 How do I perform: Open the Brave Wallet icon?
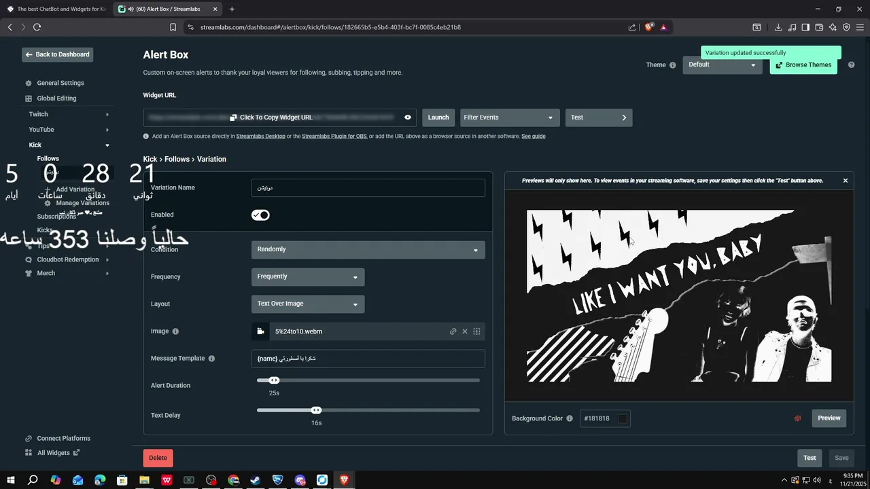(x=819, y=27)
